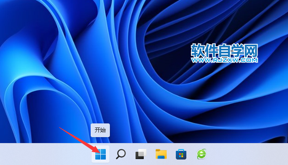Open taskbar Search magnifier
This screenshot has width=288, height=165.
tap(121, 154)
